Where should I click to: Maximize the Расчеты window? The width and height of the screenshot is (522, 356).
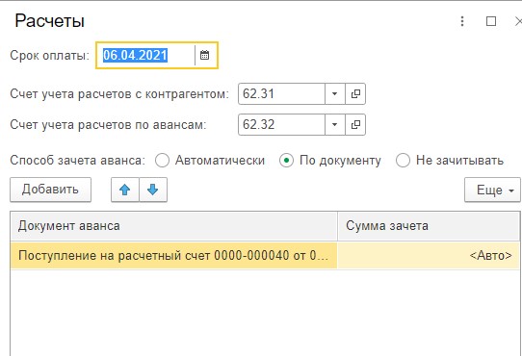(491, 21)
